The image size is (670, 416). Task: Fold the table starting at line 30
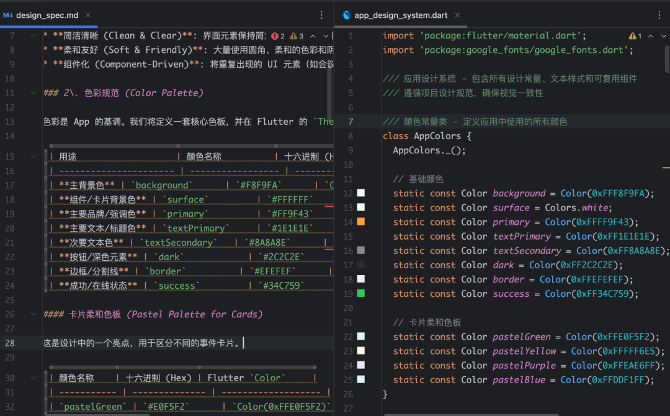pyautogui.click(x=33, y=378)
